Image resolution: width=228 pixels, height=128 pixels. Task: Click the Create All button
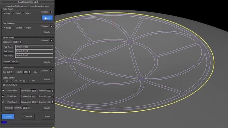click(x=28, y=117)
